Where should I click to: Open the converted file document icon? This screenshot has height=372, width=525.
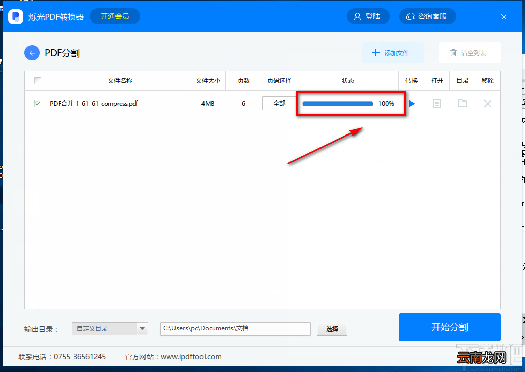(436, 104)
